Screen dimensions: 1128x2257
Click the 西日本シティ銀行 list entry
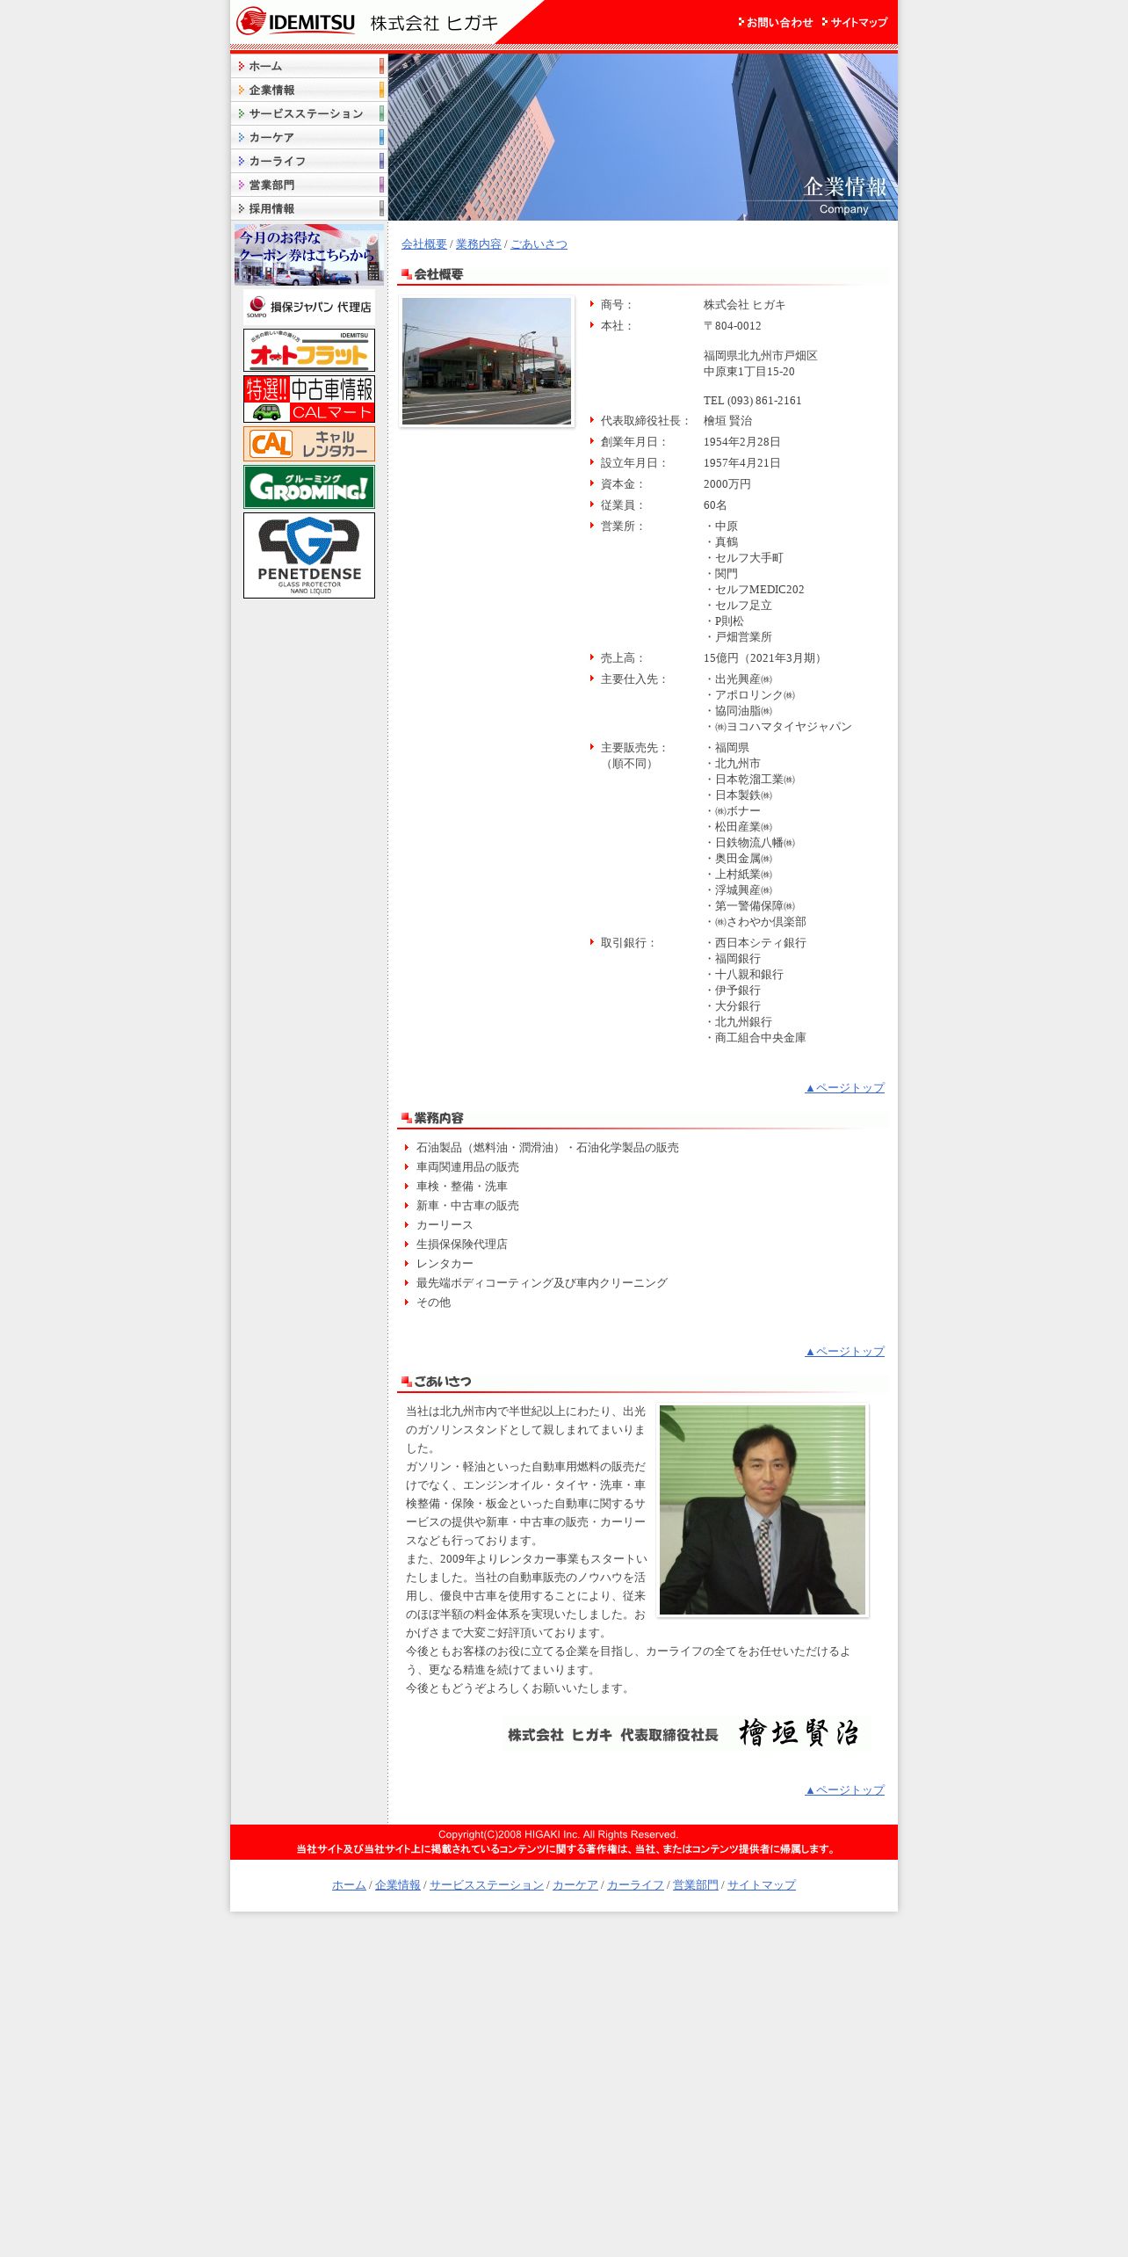[755, 943]
